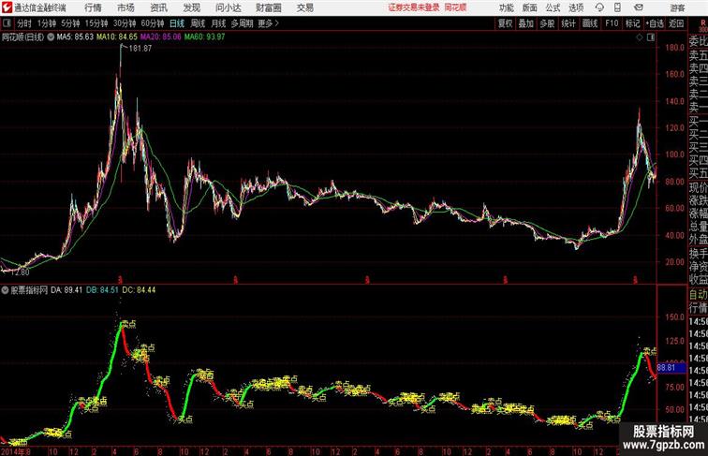Open the 交易 menu
Screen dimensions: 708x456
coord(304,7)
